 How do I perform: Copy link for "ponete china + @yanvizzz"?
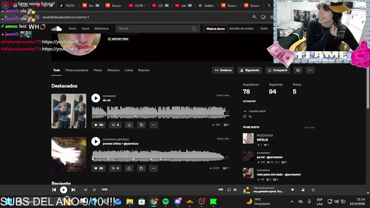coord(141,168)
